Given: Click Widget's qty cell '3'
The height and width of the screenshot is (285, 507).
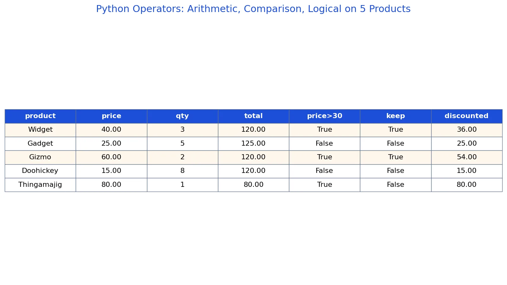Looking at the screenshot, I should point(183,130).
